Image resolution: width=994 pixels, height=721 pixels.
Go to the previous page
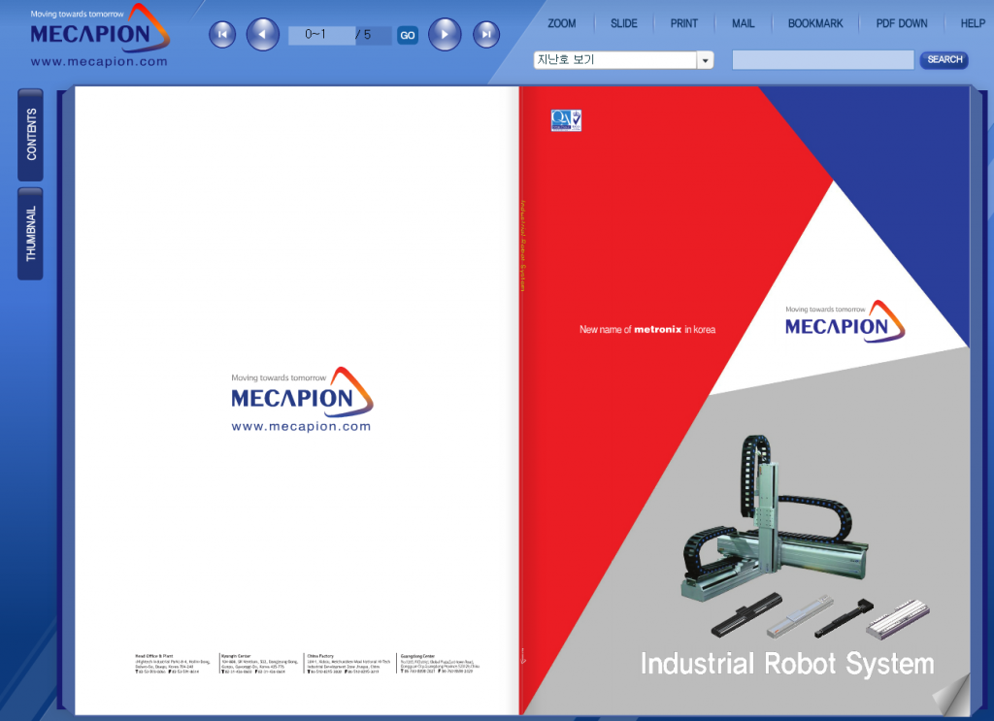click(262, 34)
